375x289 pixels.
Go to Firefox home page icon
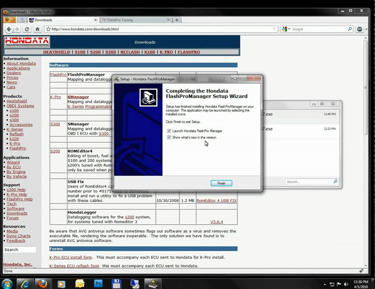coord(38,29)
